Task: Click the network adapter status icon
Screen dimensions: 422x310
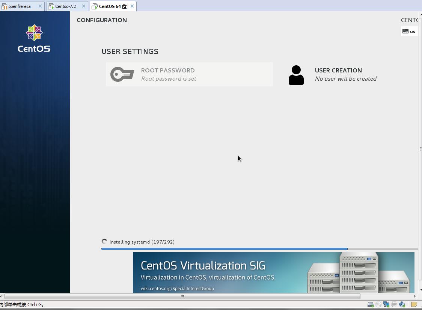Action: [386, 305]
